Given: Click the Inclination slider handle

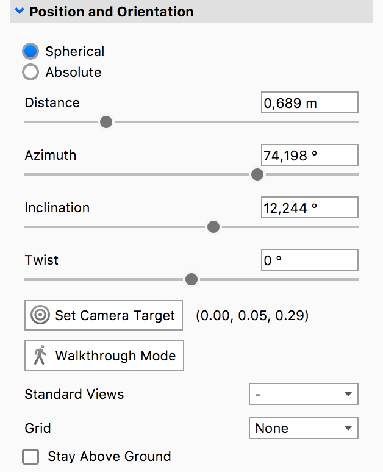Looking at the screenshot, I should tap(213, 227).
